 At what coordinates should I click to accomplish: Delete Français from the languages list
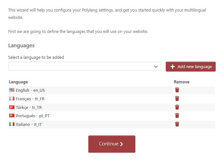pyautogui.click(x=177, y=99)
